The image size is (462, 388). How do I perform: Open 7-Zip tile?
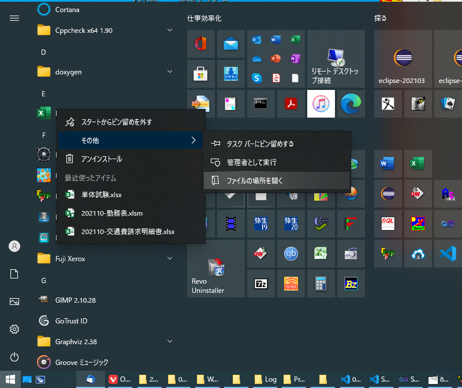click(x=261, y=284)
